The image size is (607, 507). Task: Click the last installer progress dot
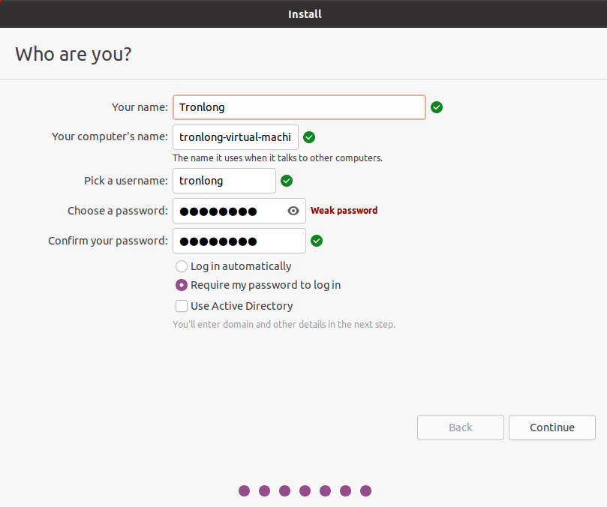[x=366, y=491]
